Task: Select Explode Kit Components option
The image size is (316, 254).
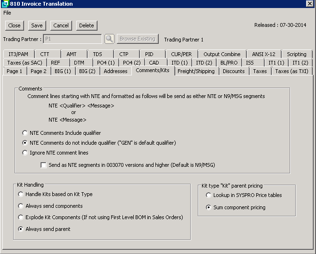Action: [21, 217]
